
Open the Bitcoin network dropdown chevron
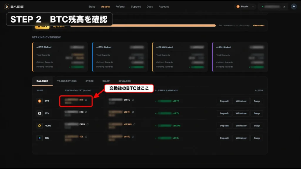point(252,7)
